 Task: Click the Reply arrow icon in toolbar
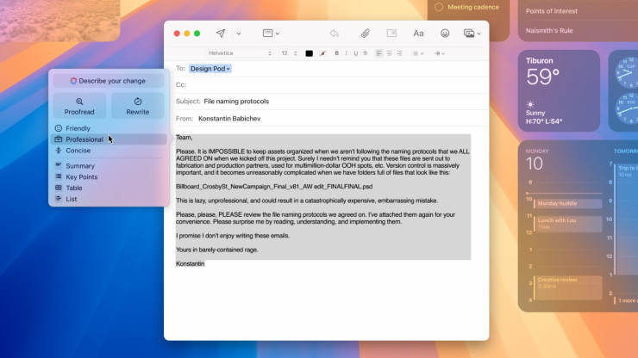(x=335, y=34)
